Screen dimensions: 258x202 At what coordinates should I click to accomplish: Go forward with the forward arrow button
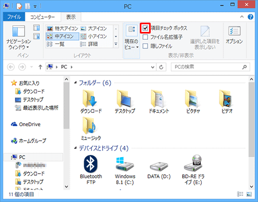coord(22,67)
